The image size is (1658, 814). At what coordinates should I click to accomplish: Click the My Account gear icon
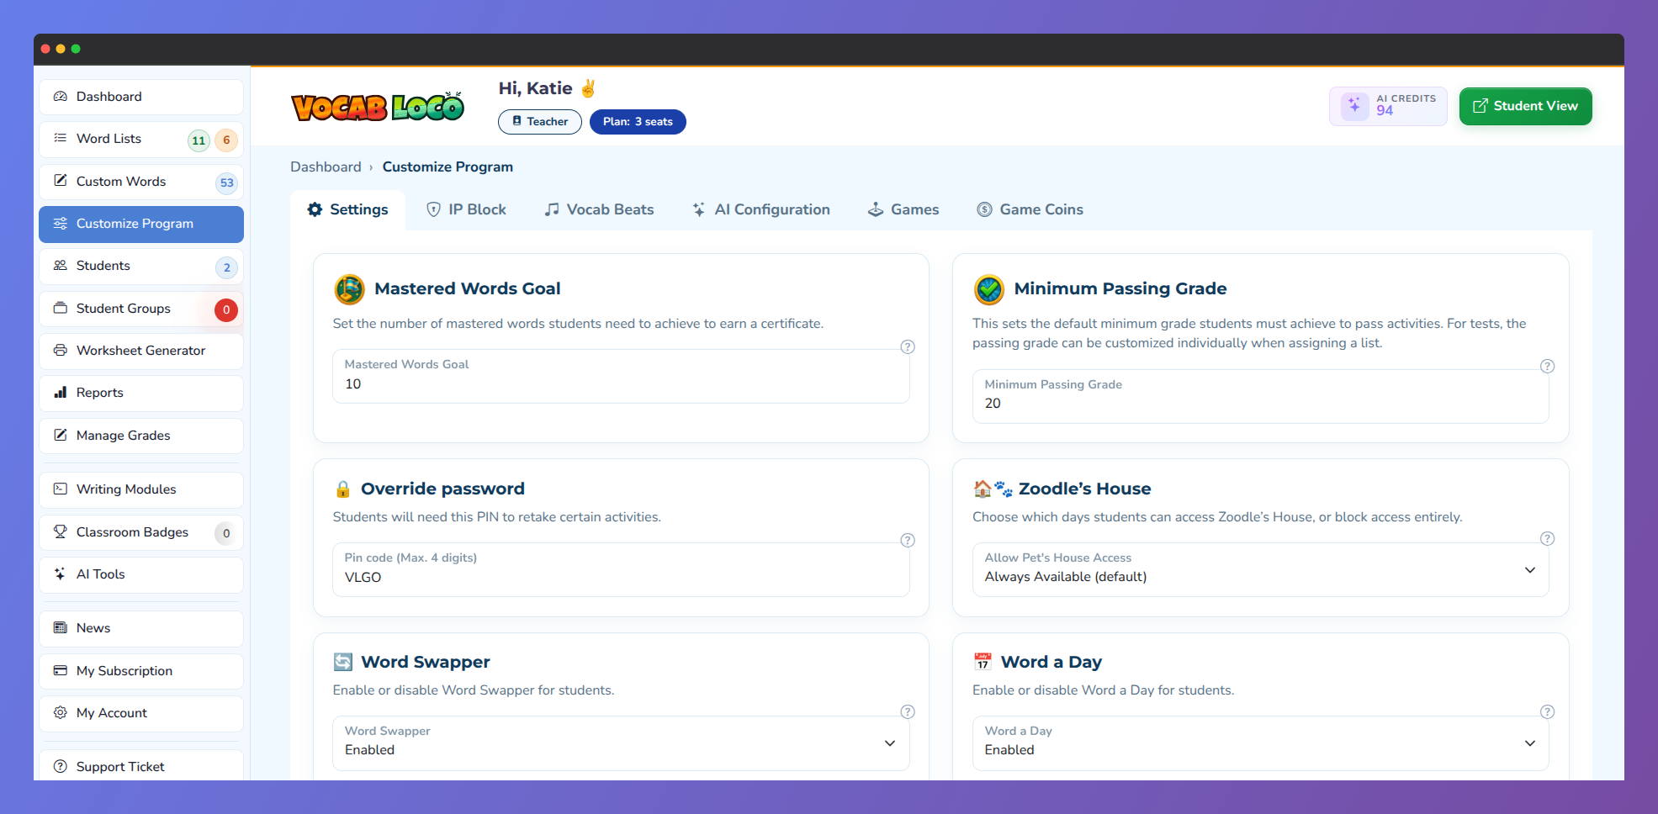61,712
